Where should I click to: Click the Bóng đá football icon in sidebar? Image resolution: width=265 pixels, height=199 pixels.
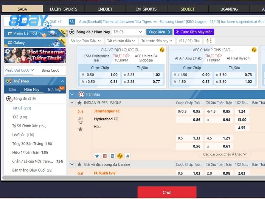(x=9, y=99)
